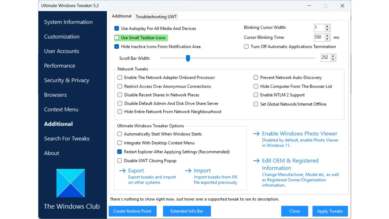Image resolution: width=389 pixels, height=219 pixels.
Task: Enable Automatically Start When Windows Starts
Action: tap(120, 134)
